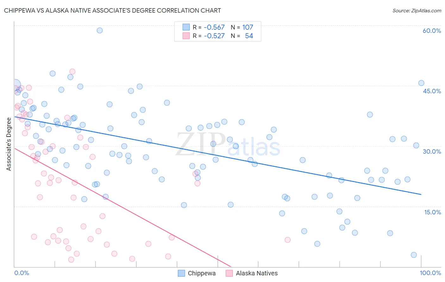Click the pink swatch beside R = -0.527
This screenshot has width=445, height=282.
[186, 36]
